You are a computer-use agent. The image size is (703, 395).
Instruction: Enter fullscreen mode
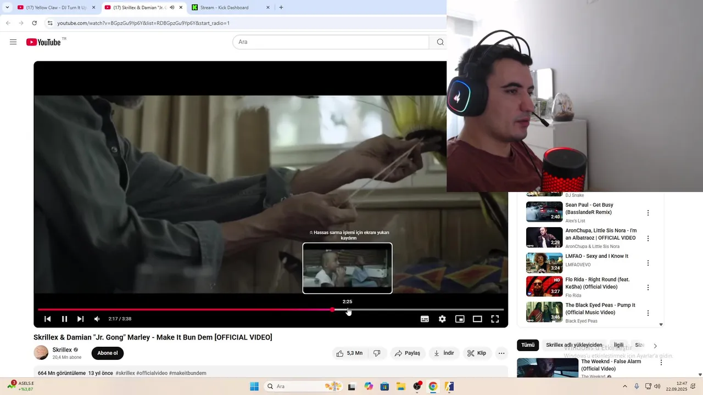(495, 319)
